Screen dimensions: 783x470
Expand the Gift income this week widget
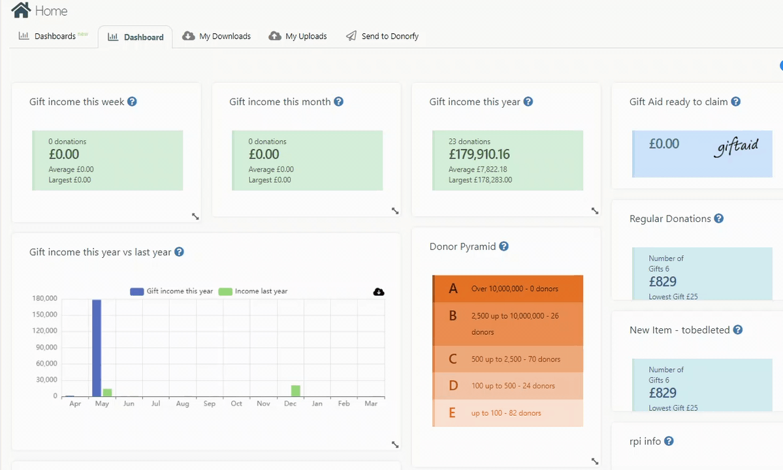(x=195, y=216)
